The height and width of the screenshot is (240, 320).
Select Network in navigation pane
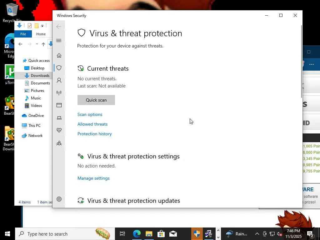click(32, 136)
